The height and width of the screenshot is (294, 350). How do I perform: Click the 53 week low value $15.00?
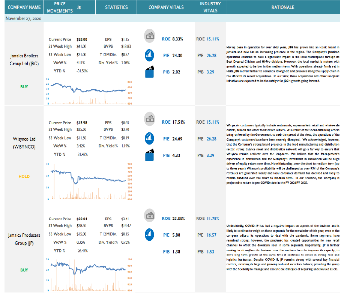(x=81, y=234)
